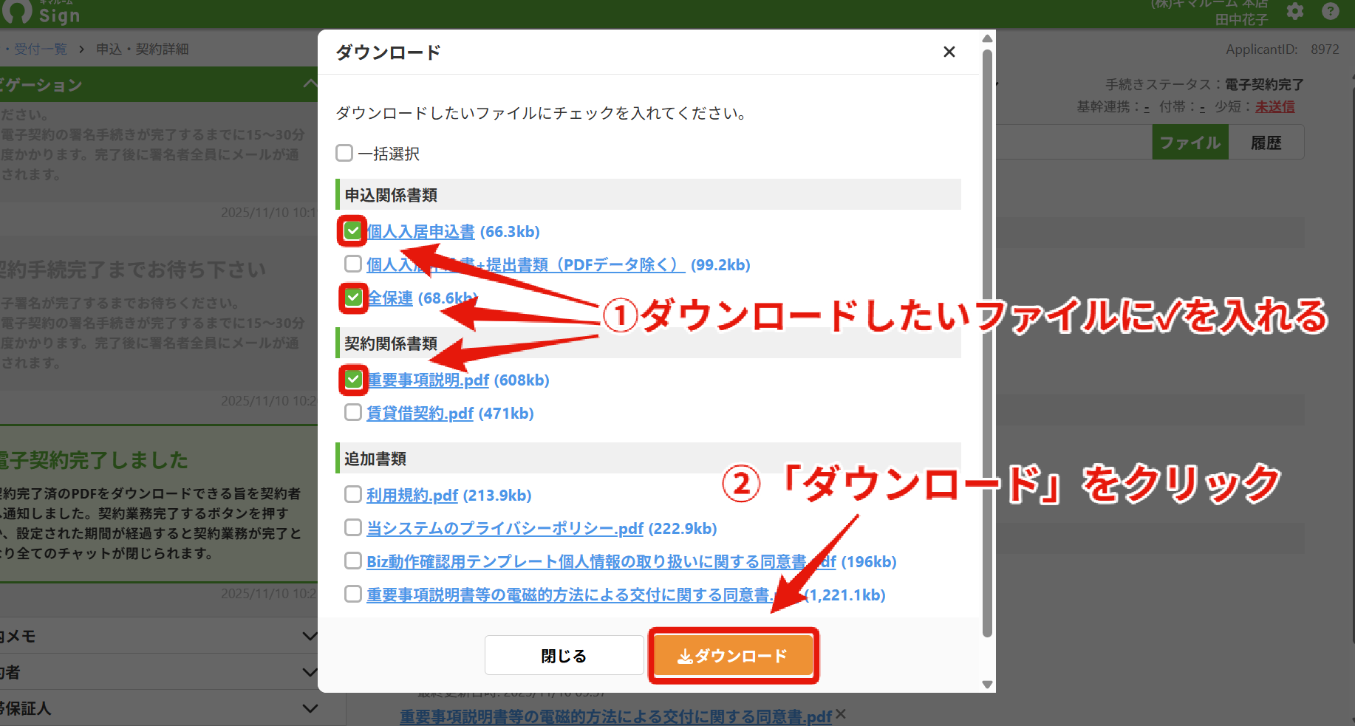Open 賃貸借契約.pdf link
Image resolution: width=1355 pixels, height=726 pixels.
click(420, 414)
